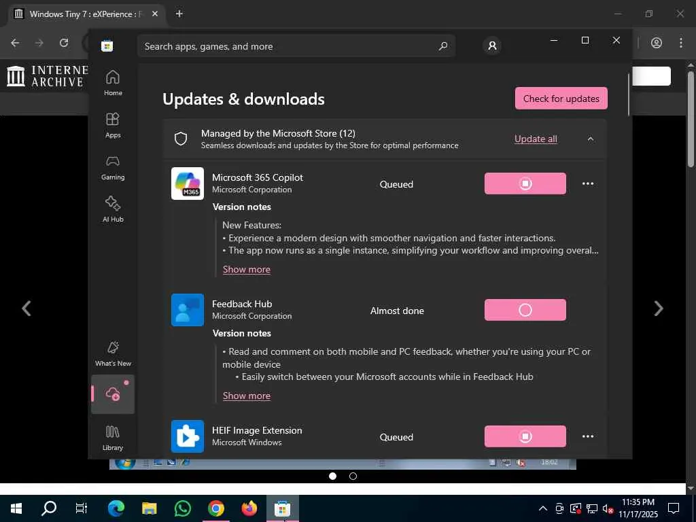Open the Home section in Microsoft Store
This screenshot has height=522, width=696.
pos(113,83)
